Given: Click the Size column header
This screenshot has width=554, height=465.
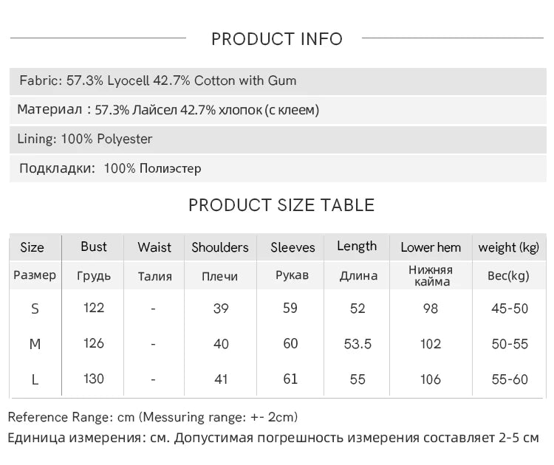Looking at the screenshot, I should (x=33, y=247).
